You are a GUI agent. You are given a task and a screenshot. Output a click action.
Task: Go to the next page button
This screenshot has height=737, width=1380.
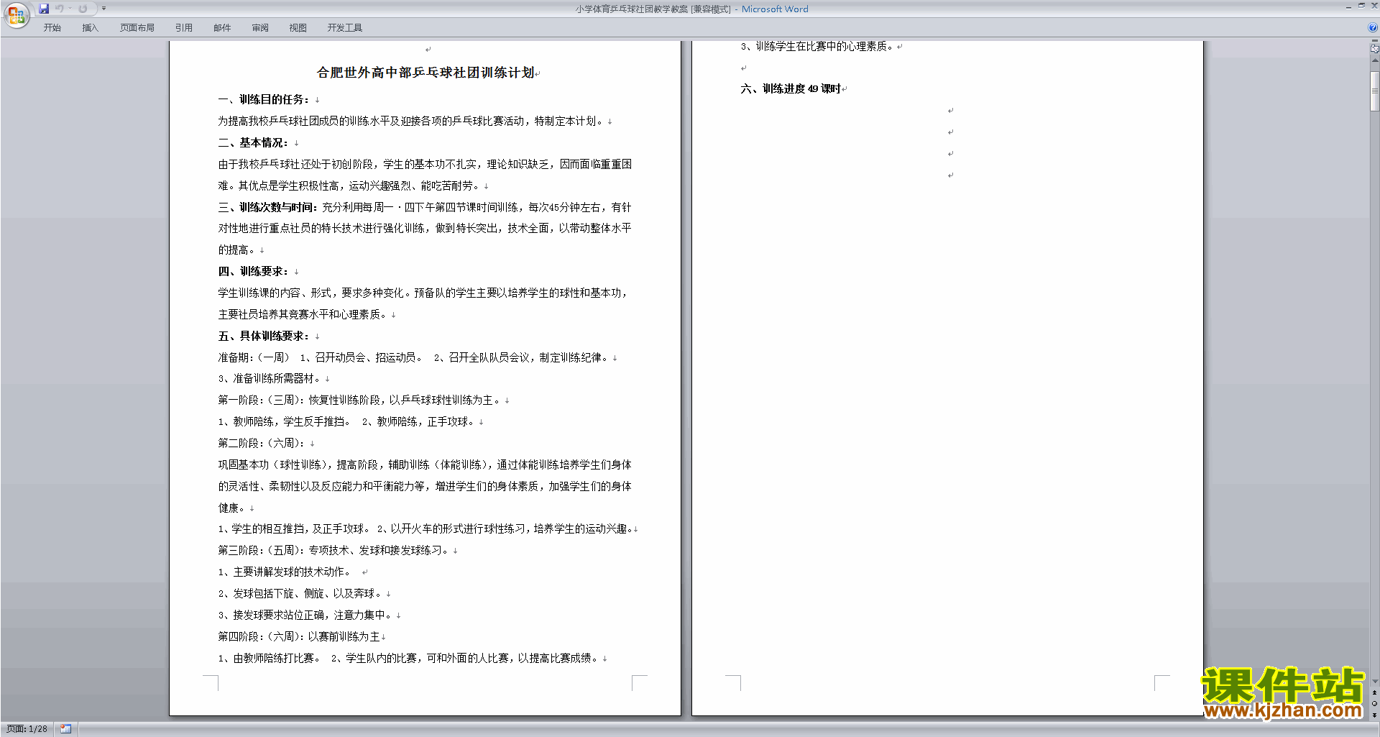click(x=1374, y=715)
